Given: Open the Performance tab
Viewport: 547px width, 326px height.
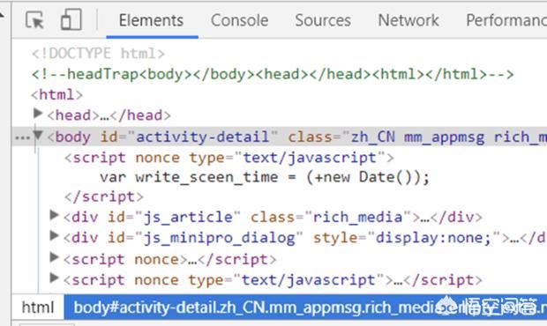Looking at the screenshot, I should 506,20.
